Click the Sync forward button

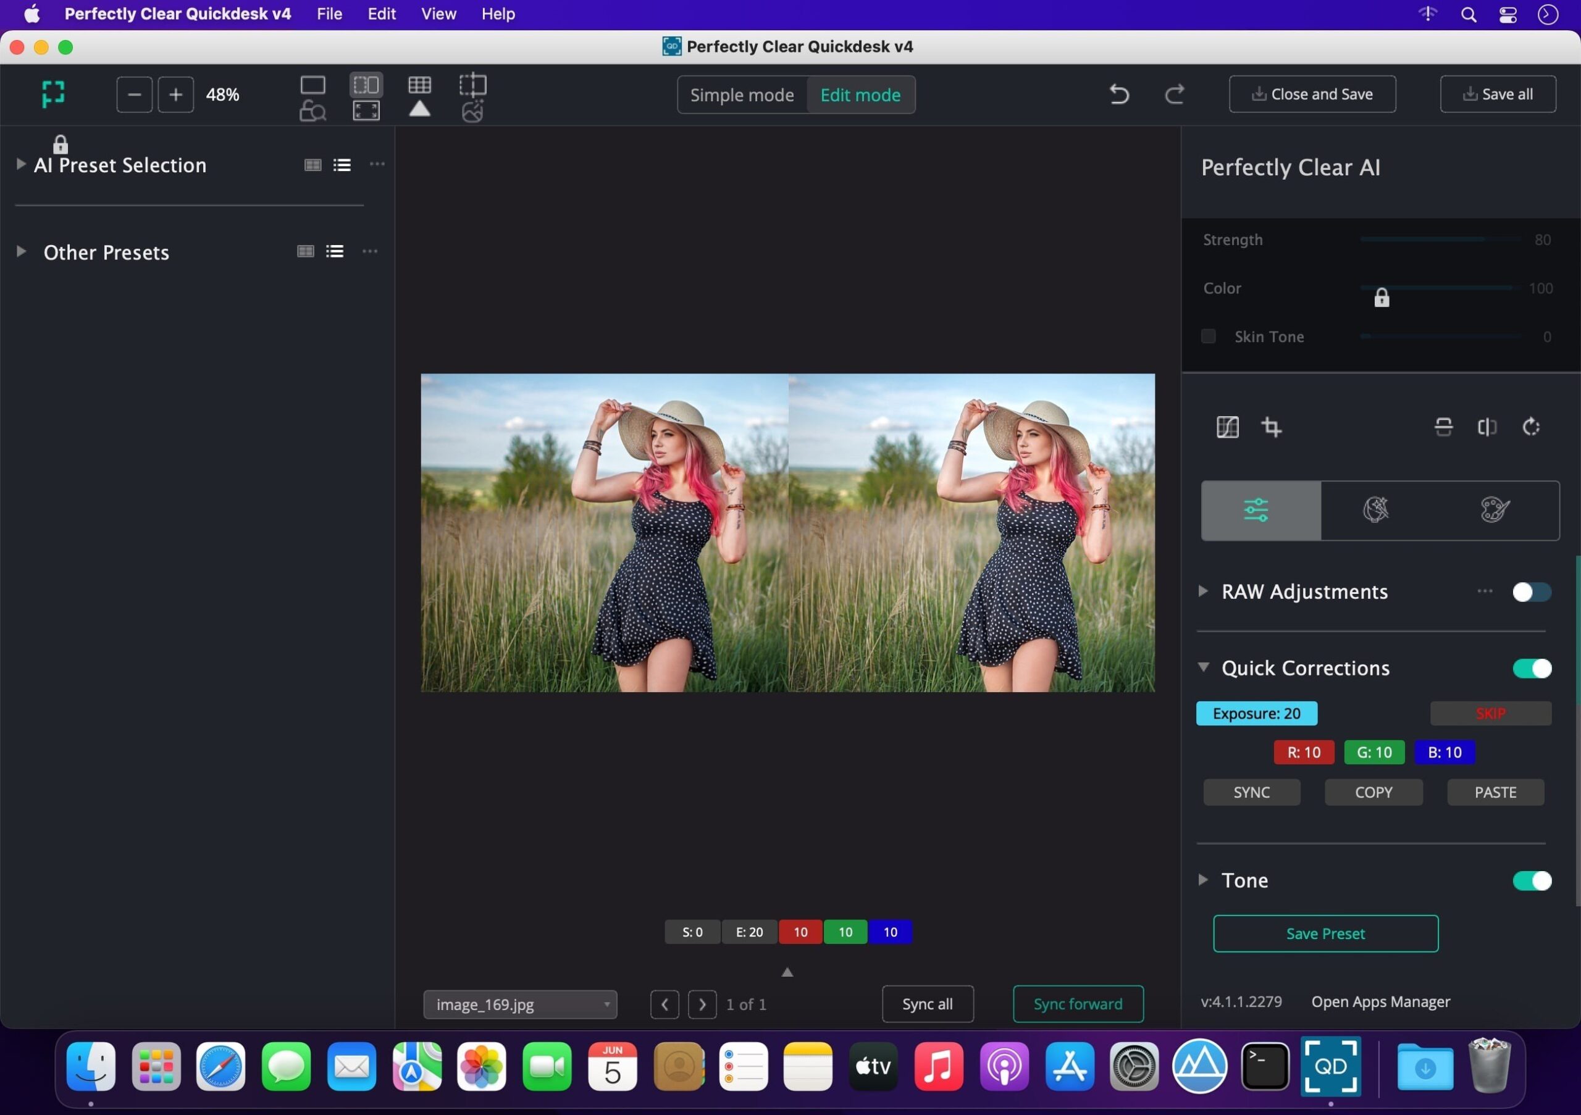pyautogui.click(x=1078, y=1005)
